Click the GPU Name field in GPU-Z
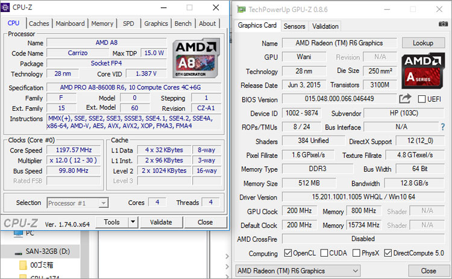 coord(339,43)
